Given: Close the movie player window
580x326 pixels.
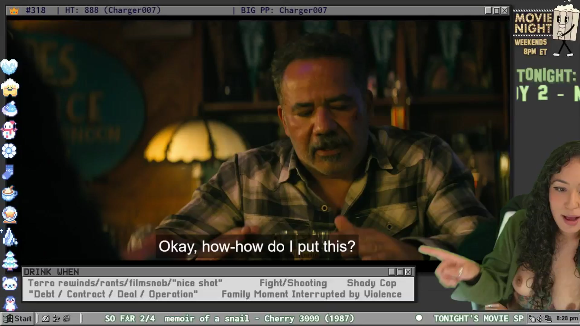Looking at the screenshot, I should [504, 11].
